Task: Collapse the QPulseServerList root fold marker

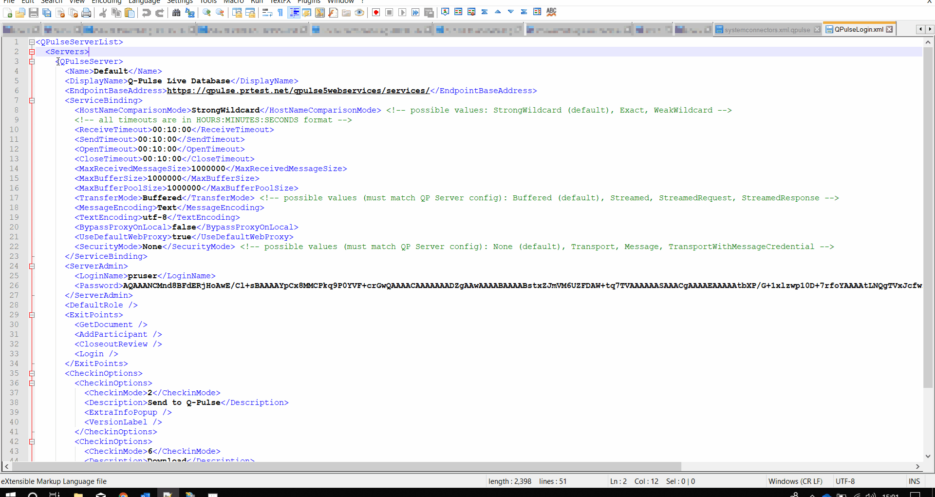Action: [x=32, y=42]
